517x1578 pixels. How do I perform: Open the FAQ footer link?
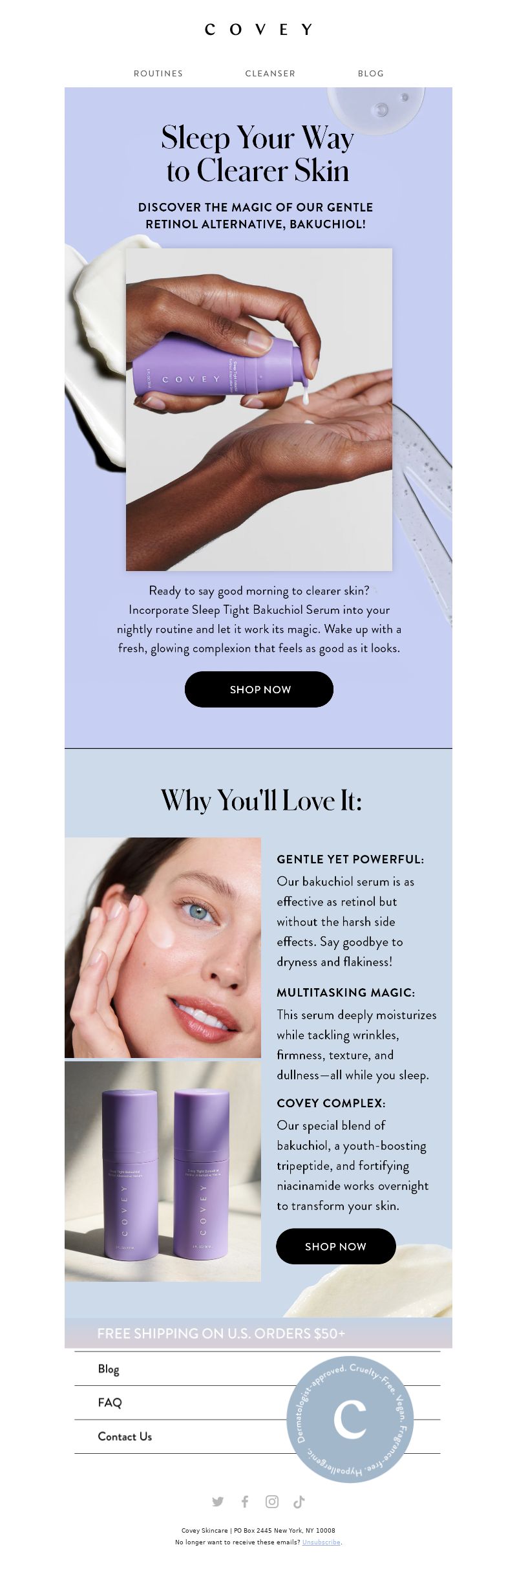(109, 1403)
